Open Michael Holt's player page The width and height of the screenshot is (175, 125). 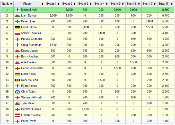tap(29, 10)
